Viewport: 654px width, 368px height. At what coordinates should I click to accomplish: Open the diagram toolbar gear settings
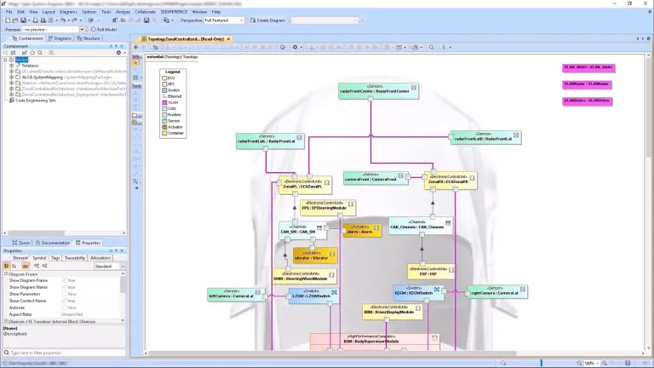point(295,47)
